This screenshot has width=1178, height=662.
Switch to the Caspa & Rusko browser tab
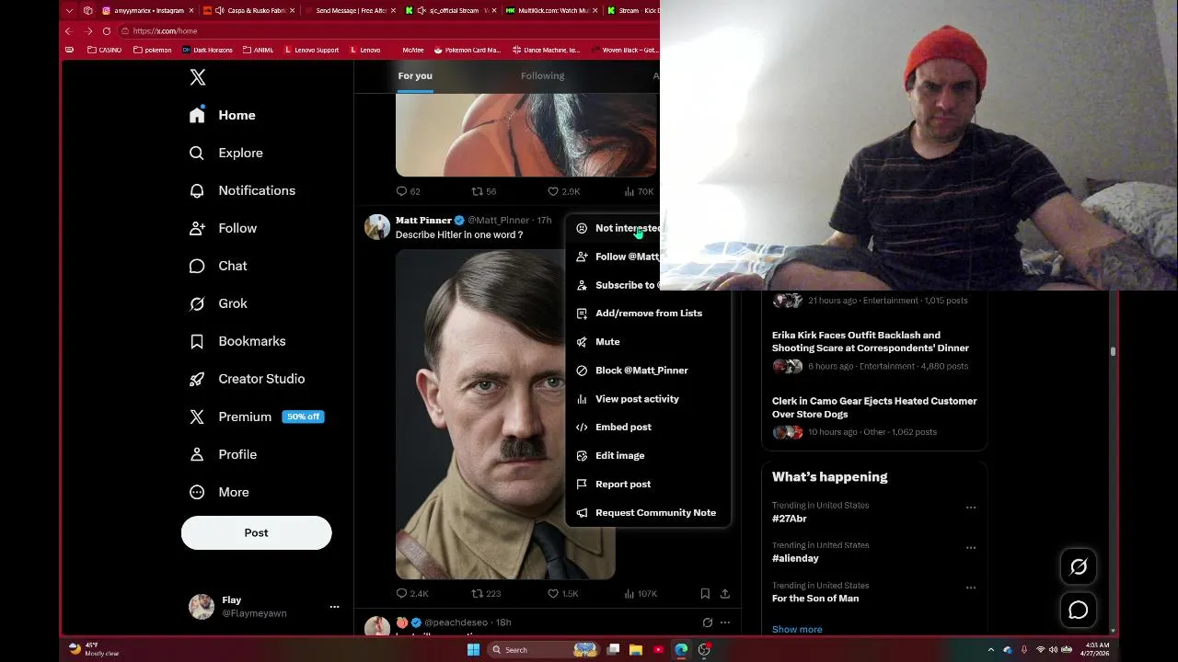pos(248,10)
